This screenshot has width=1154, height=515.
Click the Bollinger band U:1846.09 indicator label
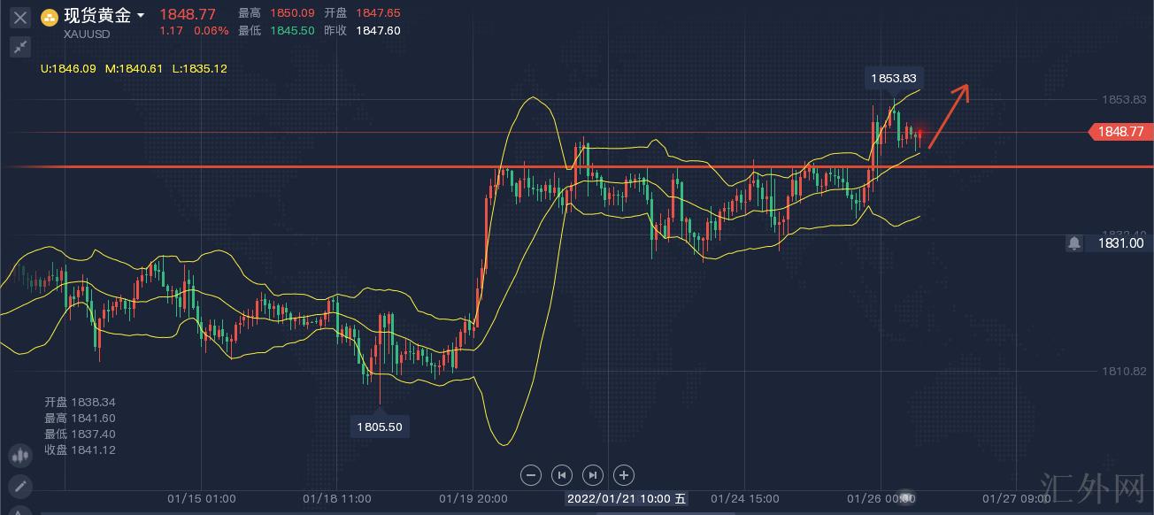tap(68, 68)
